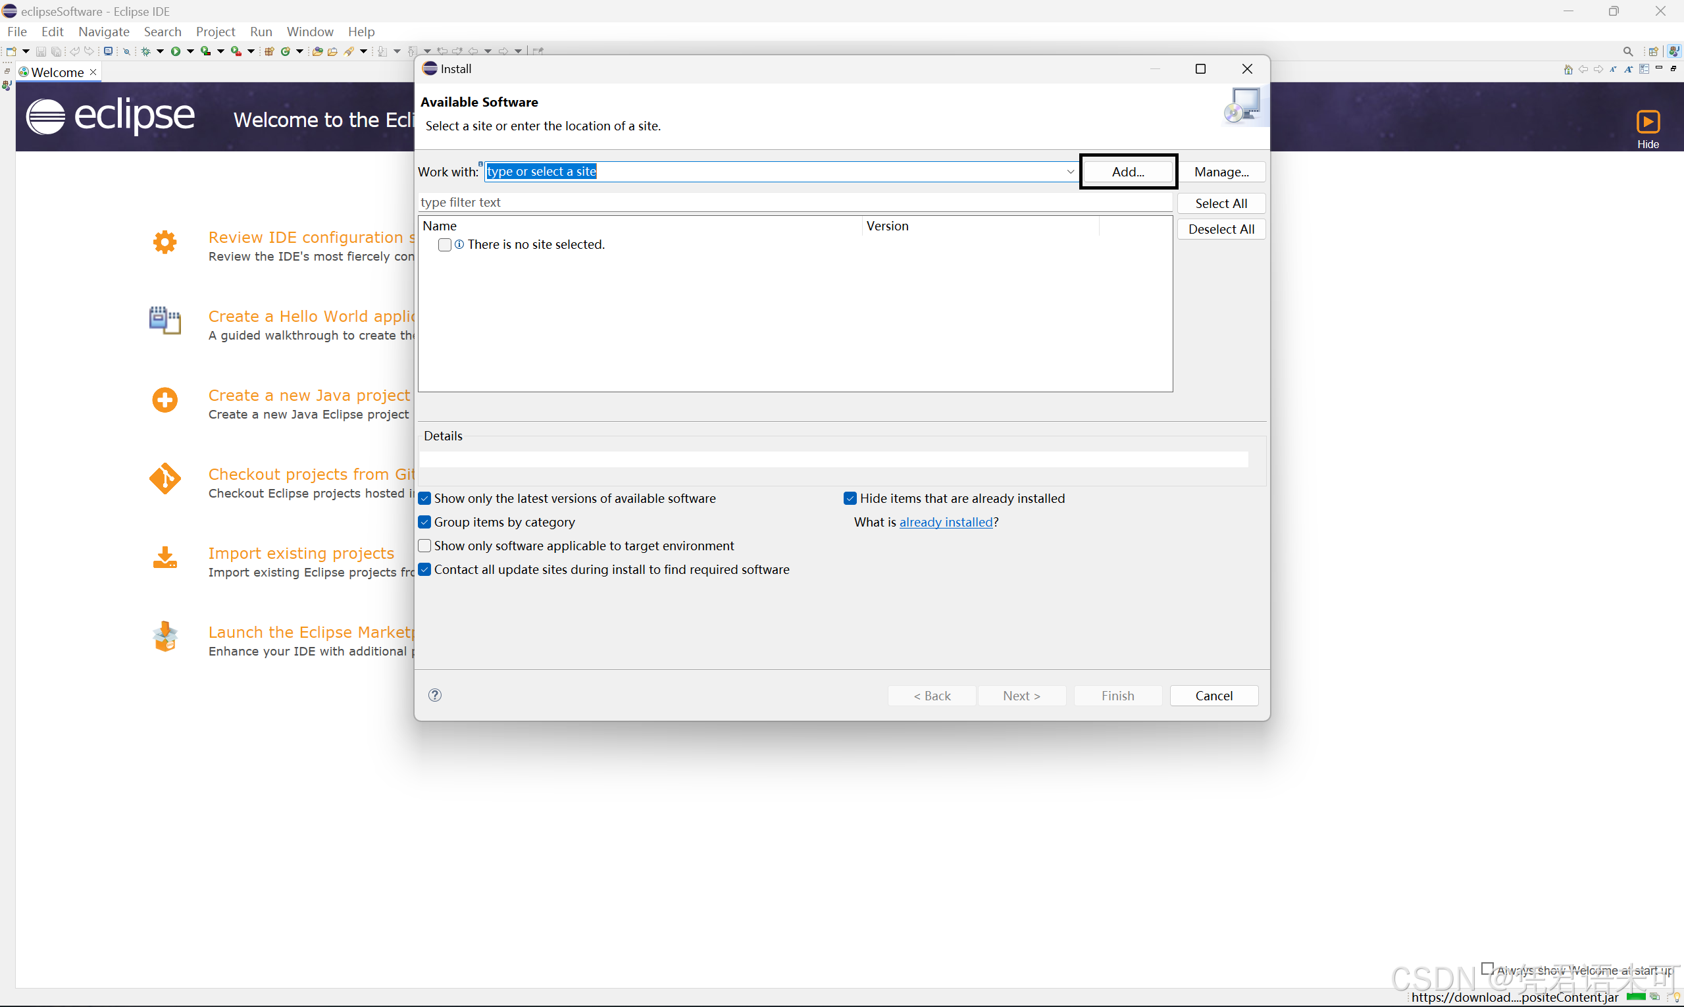
Task: Click the New Java Package icon
Action: point(269,51)
